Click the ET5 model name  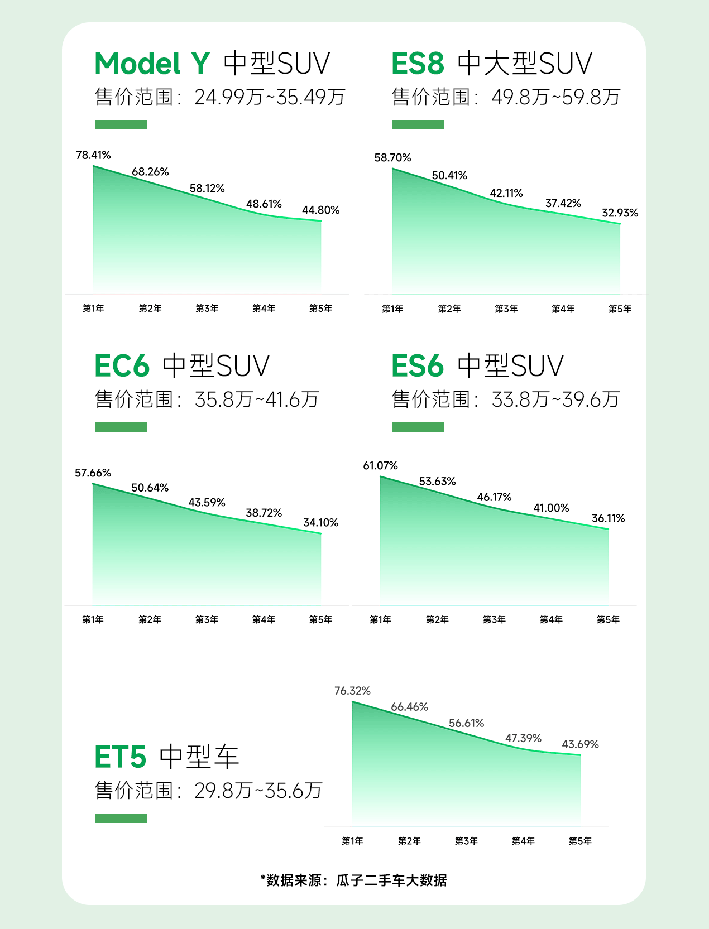click(121, 757)
